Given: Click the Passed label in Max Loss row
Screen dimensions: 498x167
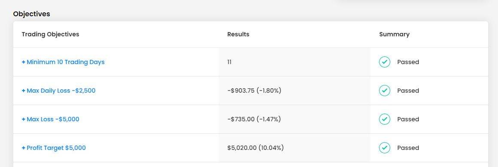Looking at the screenshot, I should (x=408, y=119).
